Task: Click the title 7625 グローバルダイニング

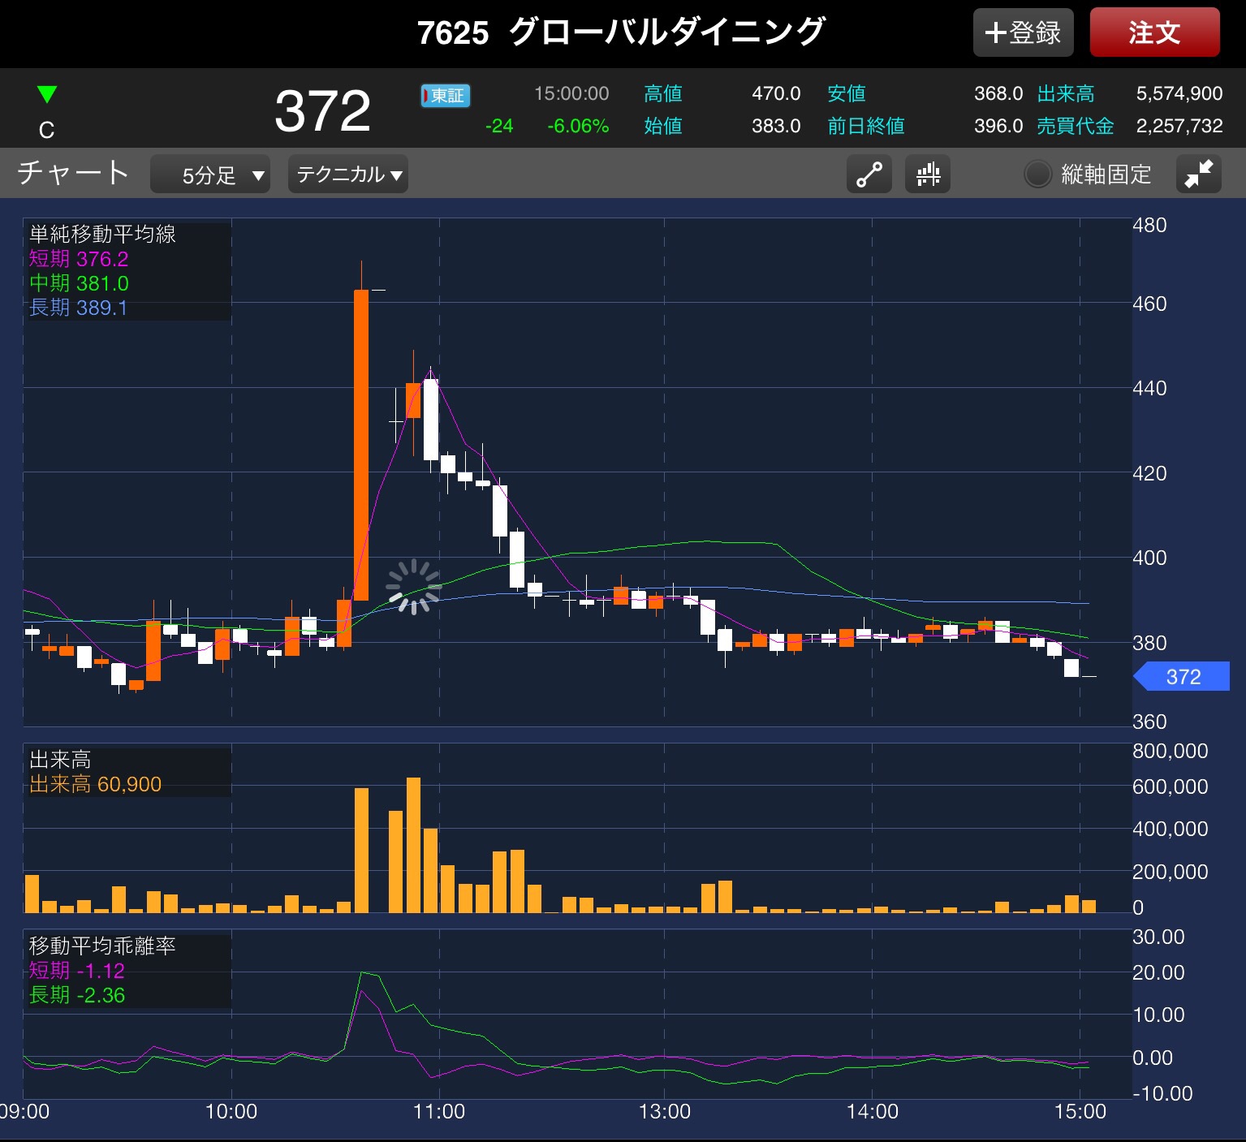Action: click(621, 32)
